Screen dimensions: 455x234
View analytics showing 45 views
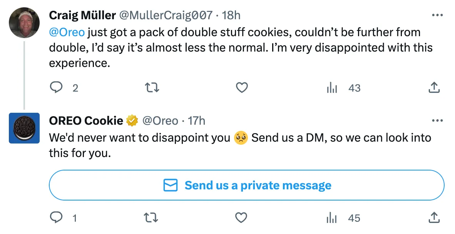click(x=332, y=218)
